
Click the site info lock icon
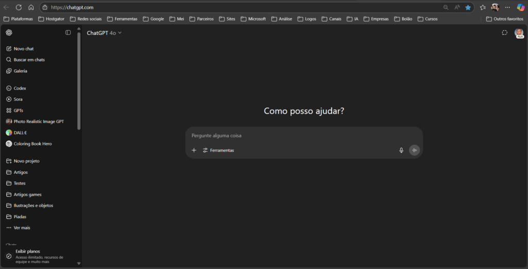coord(45,7)
